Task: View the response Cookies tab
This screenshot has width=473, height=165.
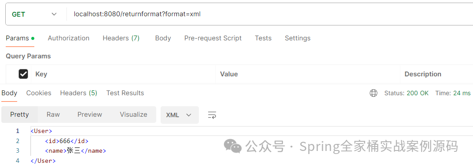Action: click(39, 93)
